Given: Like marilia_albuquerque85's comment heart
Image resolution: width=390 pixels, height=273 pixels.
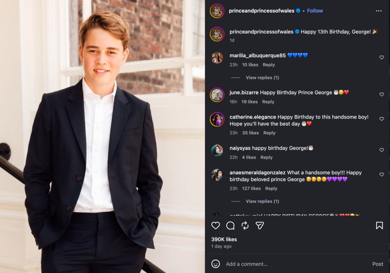Looking at the screenshot, I should coord(381,58).
